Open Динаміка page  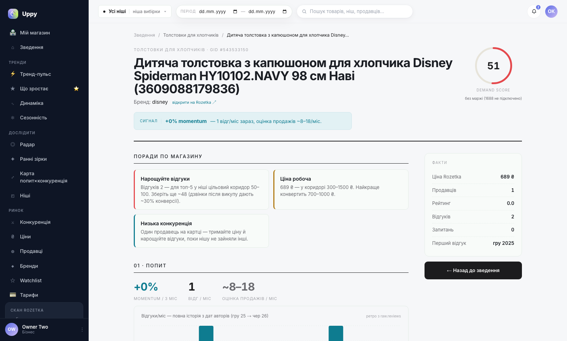44,103
